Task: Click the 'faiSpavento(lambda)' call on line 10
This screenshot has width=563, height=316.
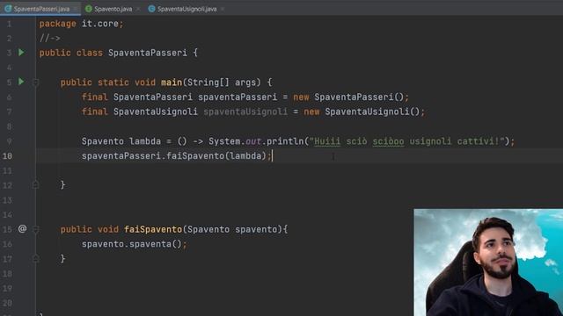Action: click(216, 156)
